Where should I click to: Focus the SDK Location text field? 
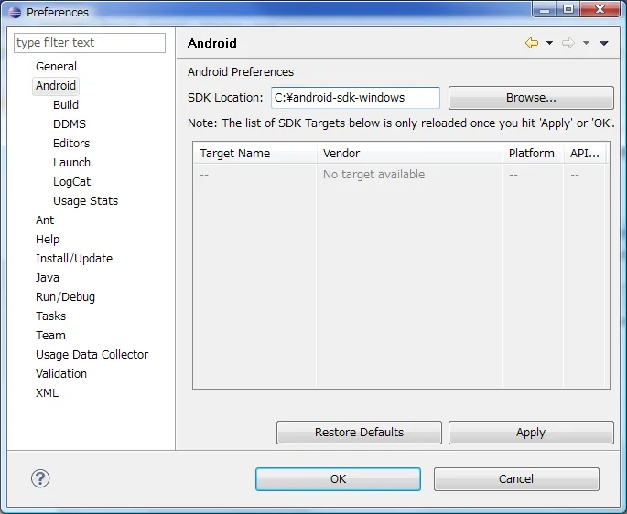click(355, 98)
